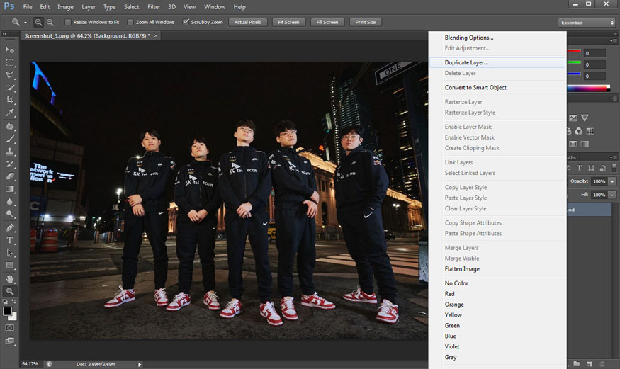
Task: Change screen mode icon in toolbox
Action: point(9,341)
